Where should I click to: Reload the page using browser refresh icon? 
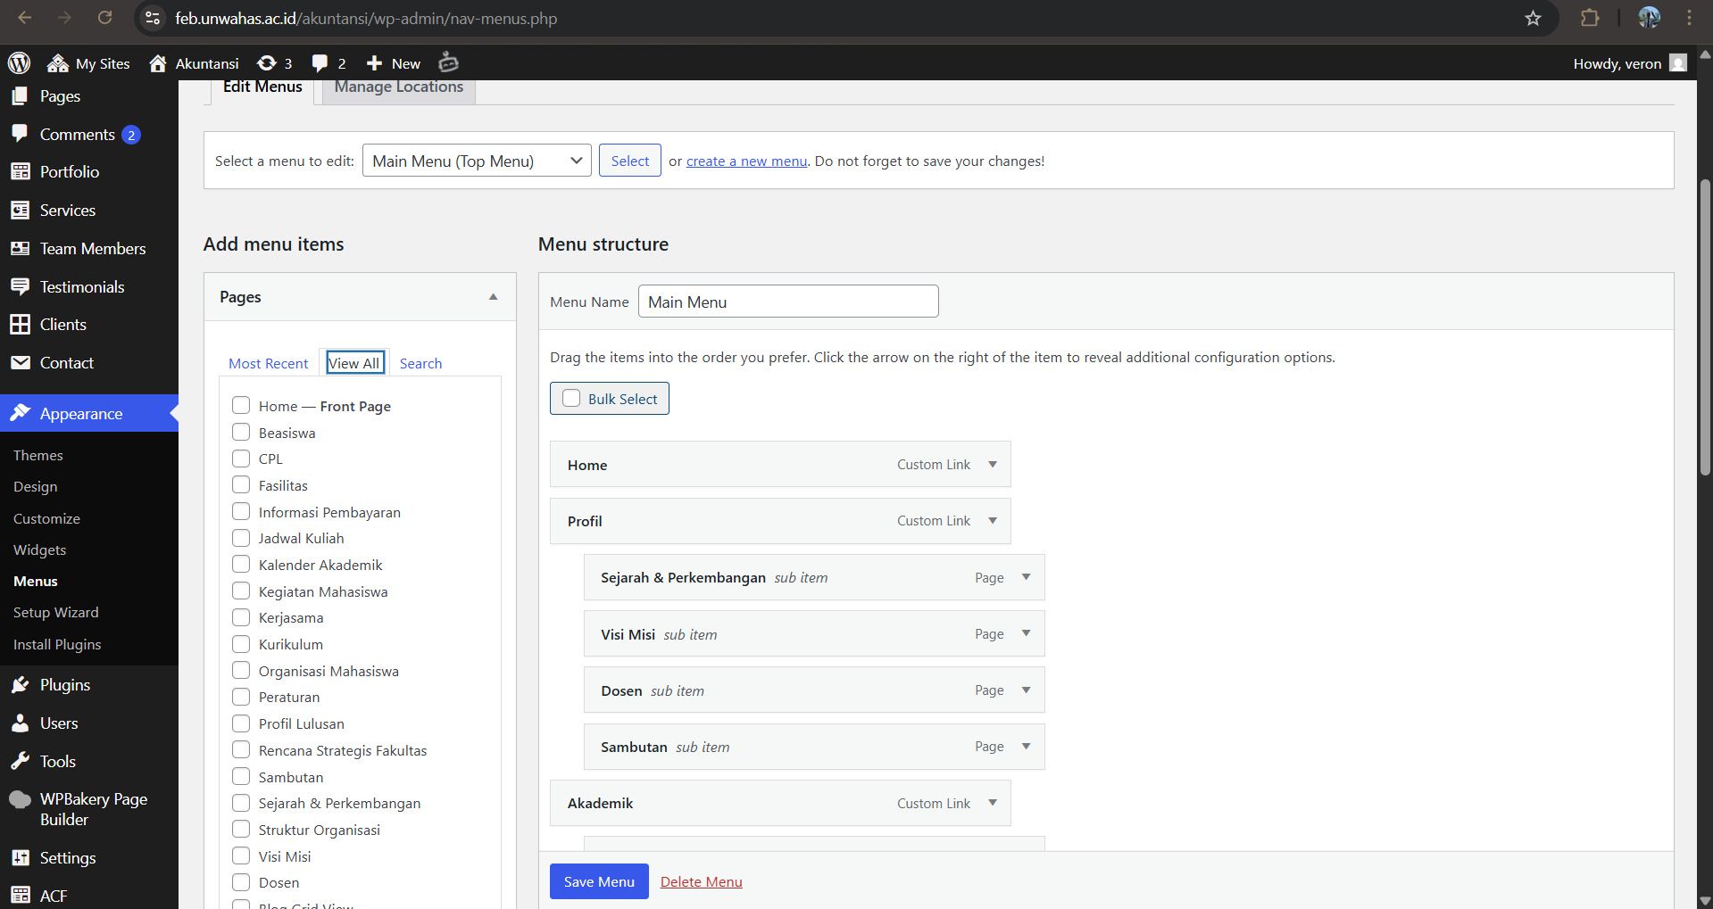click(104, 18)
